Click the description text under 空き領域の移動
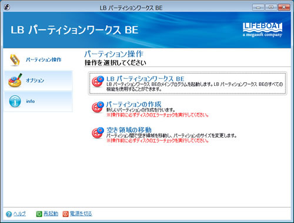Screen dimensions: 294x223 [x=172, y=135]
